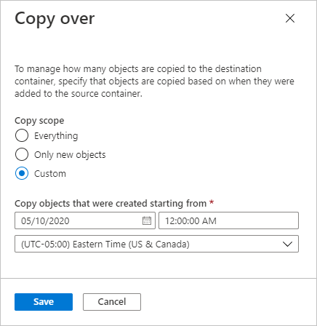The width and height of the screenshot is (317, 326).
Task: Select the Everything radio button
Action: (22, 135)
